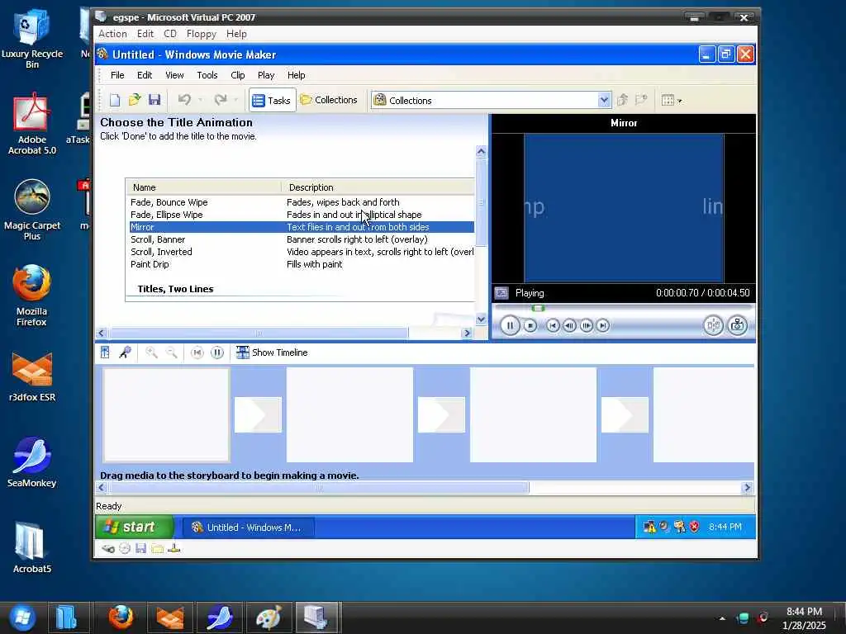Click the Previous Frame button
The height and width of the screenshot is (634, 846).
(x=569, y=325)
